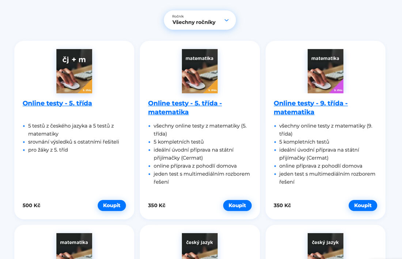The width and height of the screenshot is (402, 259).
Task: Open Online testy - 9. třída - matematika link
Action: [x=311, y=108]
